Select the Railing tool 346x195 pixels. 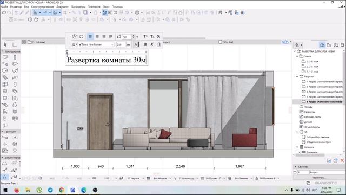tap(15, 77)
